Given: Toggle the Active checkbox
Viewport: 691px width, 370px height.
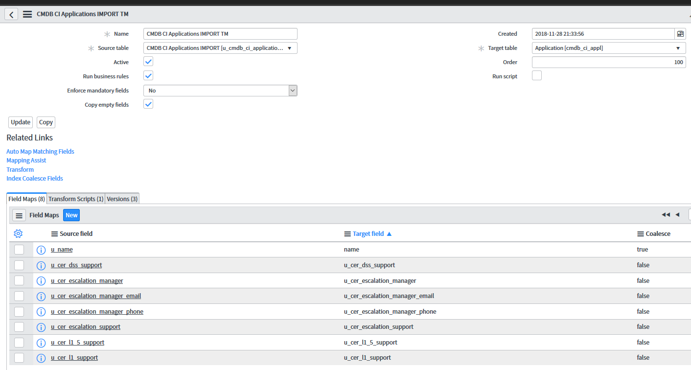Looking at the screenshot, I should [148, 62].
